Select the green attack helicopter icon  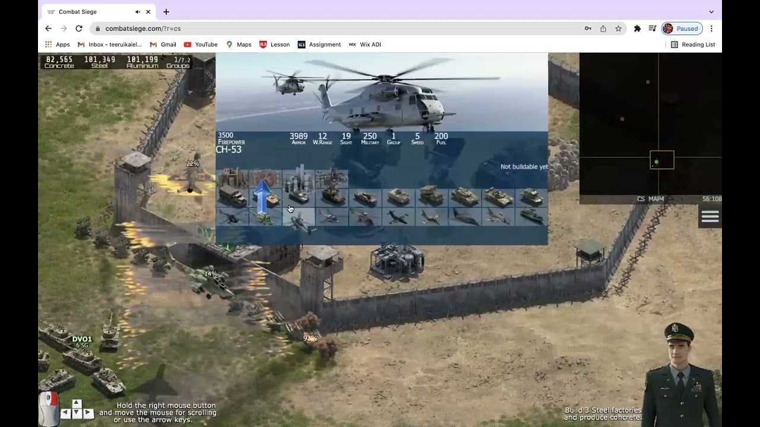tap(265, 218)
